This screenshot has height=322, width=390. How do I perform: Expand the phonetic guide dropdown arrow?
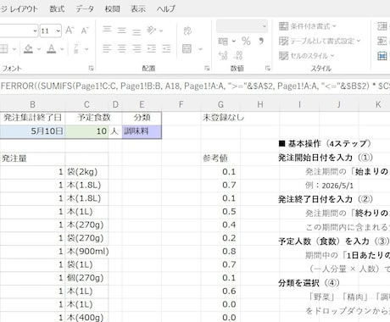86,49
